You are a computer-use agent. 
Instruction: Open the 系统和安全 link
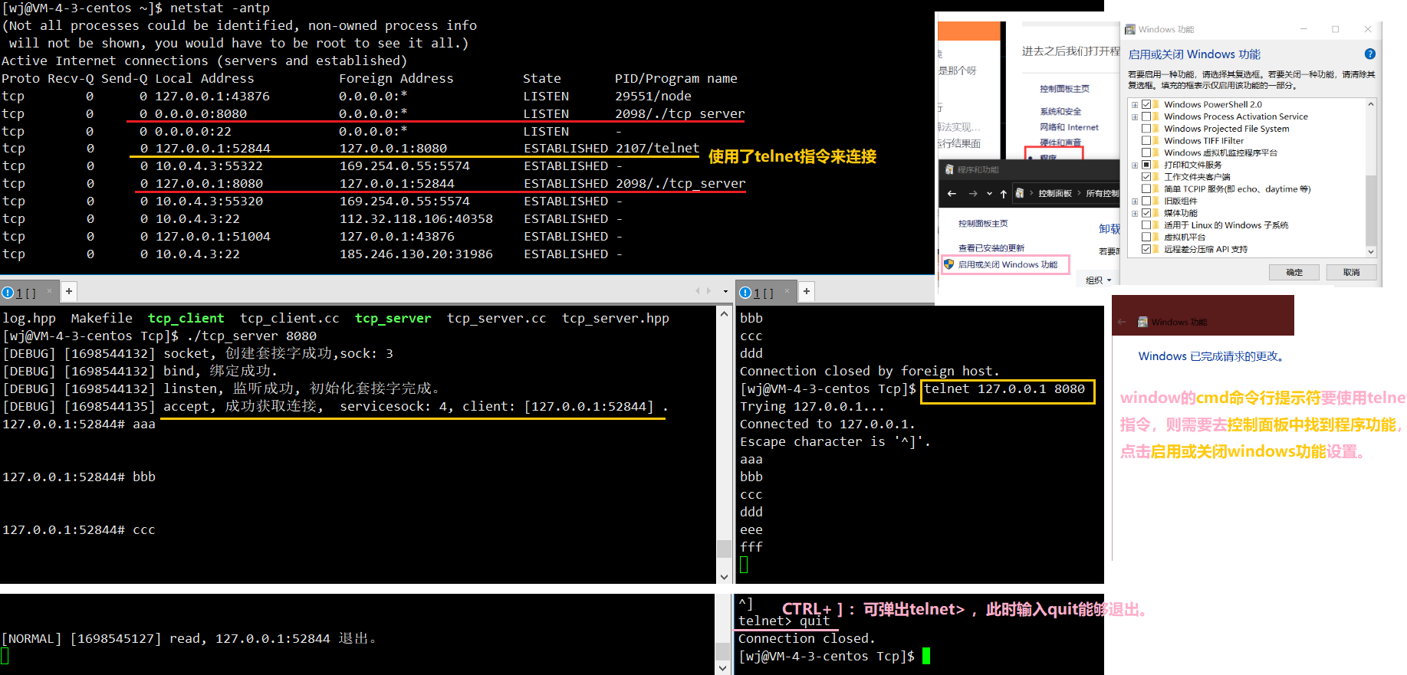(1060, 111)
